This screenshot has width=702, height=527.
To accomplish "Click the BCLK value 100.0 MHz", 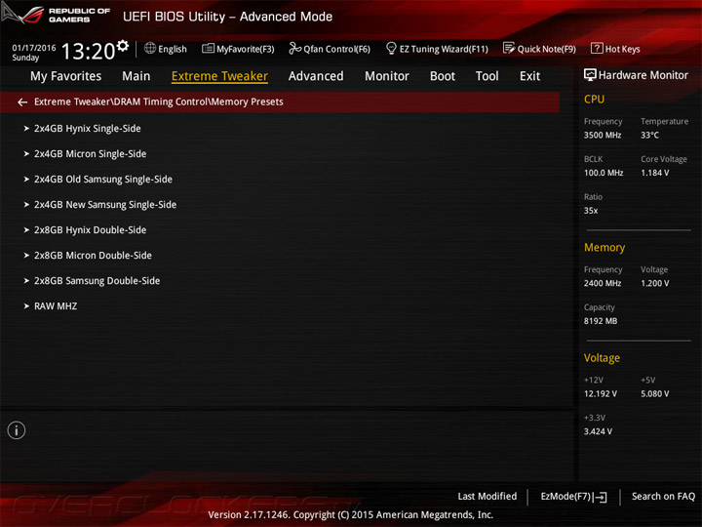I will coord(604,173).
